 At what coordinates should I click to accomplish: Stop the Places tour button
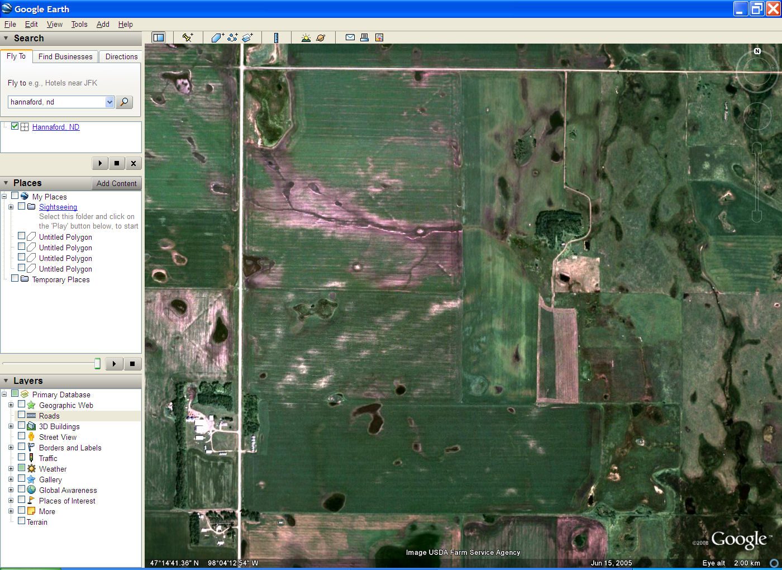point(132,364)
